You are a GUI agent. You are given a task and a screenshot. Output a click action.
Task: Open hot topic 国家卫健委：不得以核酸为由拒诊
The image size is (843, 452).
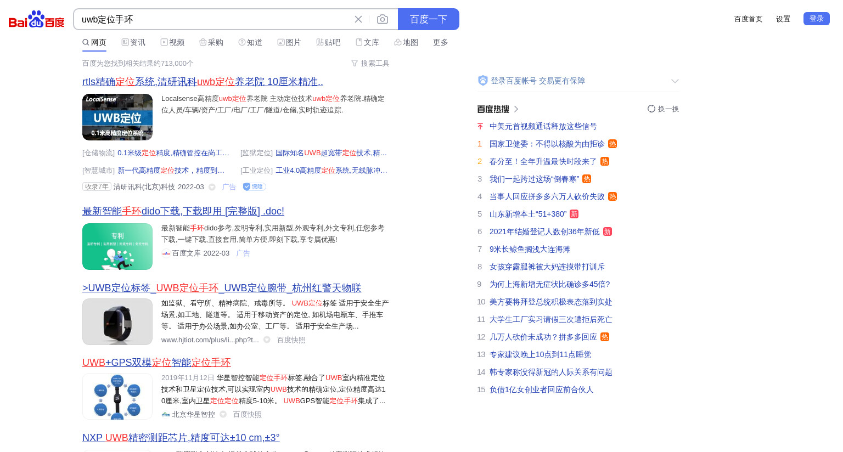[x=547, y=144]
